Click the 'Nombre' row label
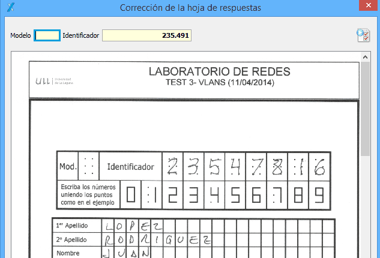The width and height of the screenshot is (380, 258). point(68,253)
